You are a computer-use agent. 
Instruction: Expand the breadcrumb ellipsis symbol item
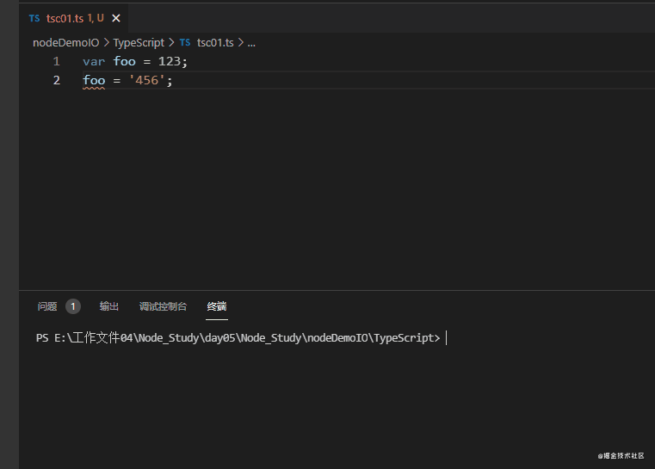(251, 43)
